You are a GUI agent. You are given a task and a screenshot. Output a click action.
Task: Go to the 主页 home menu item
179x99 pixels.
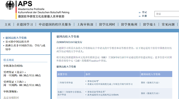point(8,24)
